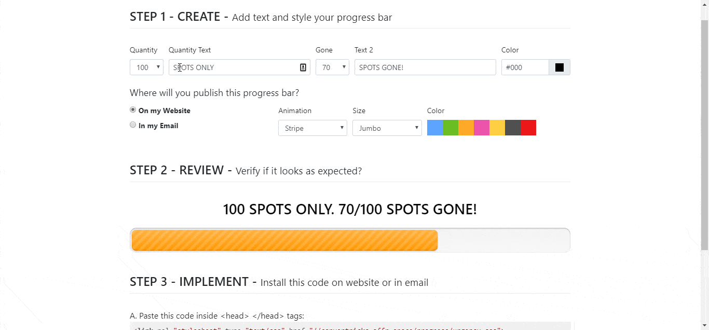Click the orange striped progress bar preview
The height and width of the screenshot is (330, 709).
click(x=284, y=240)
